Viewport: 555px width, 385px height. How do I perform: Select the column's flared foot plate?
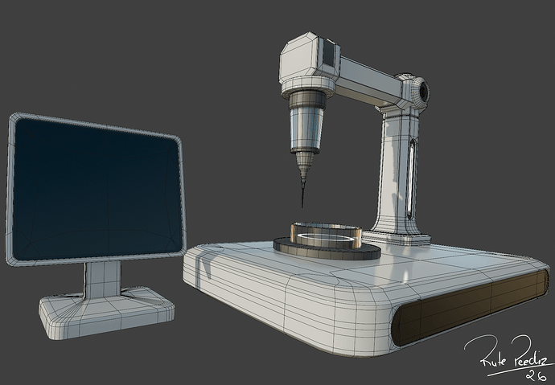398,237
